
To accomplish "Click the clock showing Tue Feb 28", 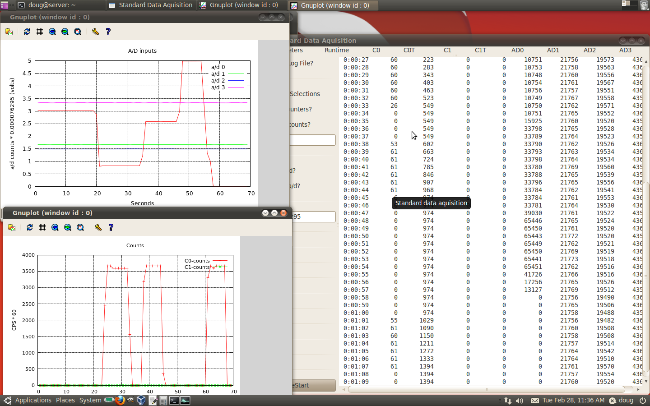I will coord(573,400).
